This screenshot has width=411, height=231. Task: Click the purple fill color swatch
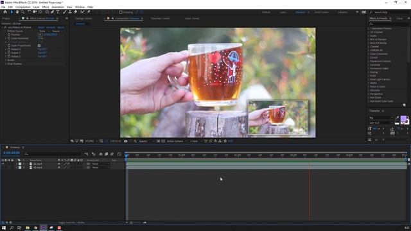403,119
